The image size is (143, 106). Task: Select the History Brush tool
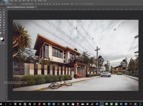(4, 20)
